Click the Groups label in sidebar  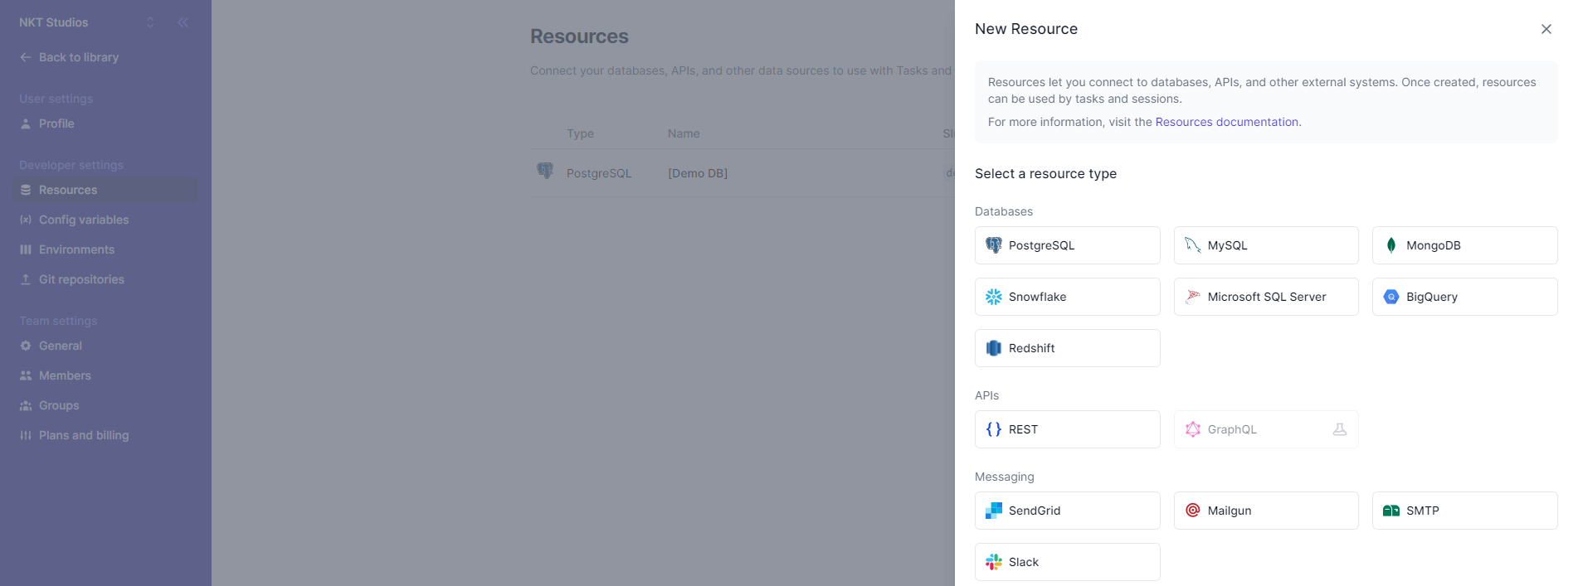(59, 405)
